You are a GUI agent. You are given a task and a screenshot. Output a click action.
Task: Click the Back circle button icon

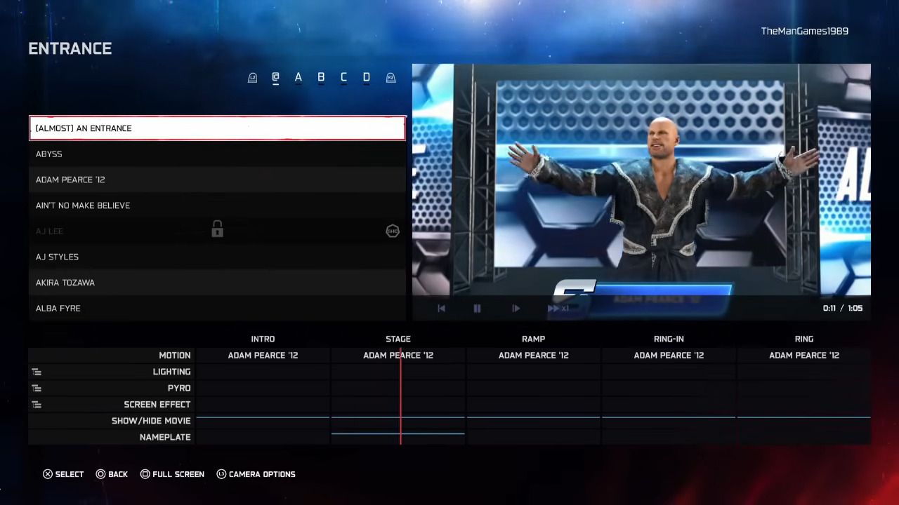100,474
